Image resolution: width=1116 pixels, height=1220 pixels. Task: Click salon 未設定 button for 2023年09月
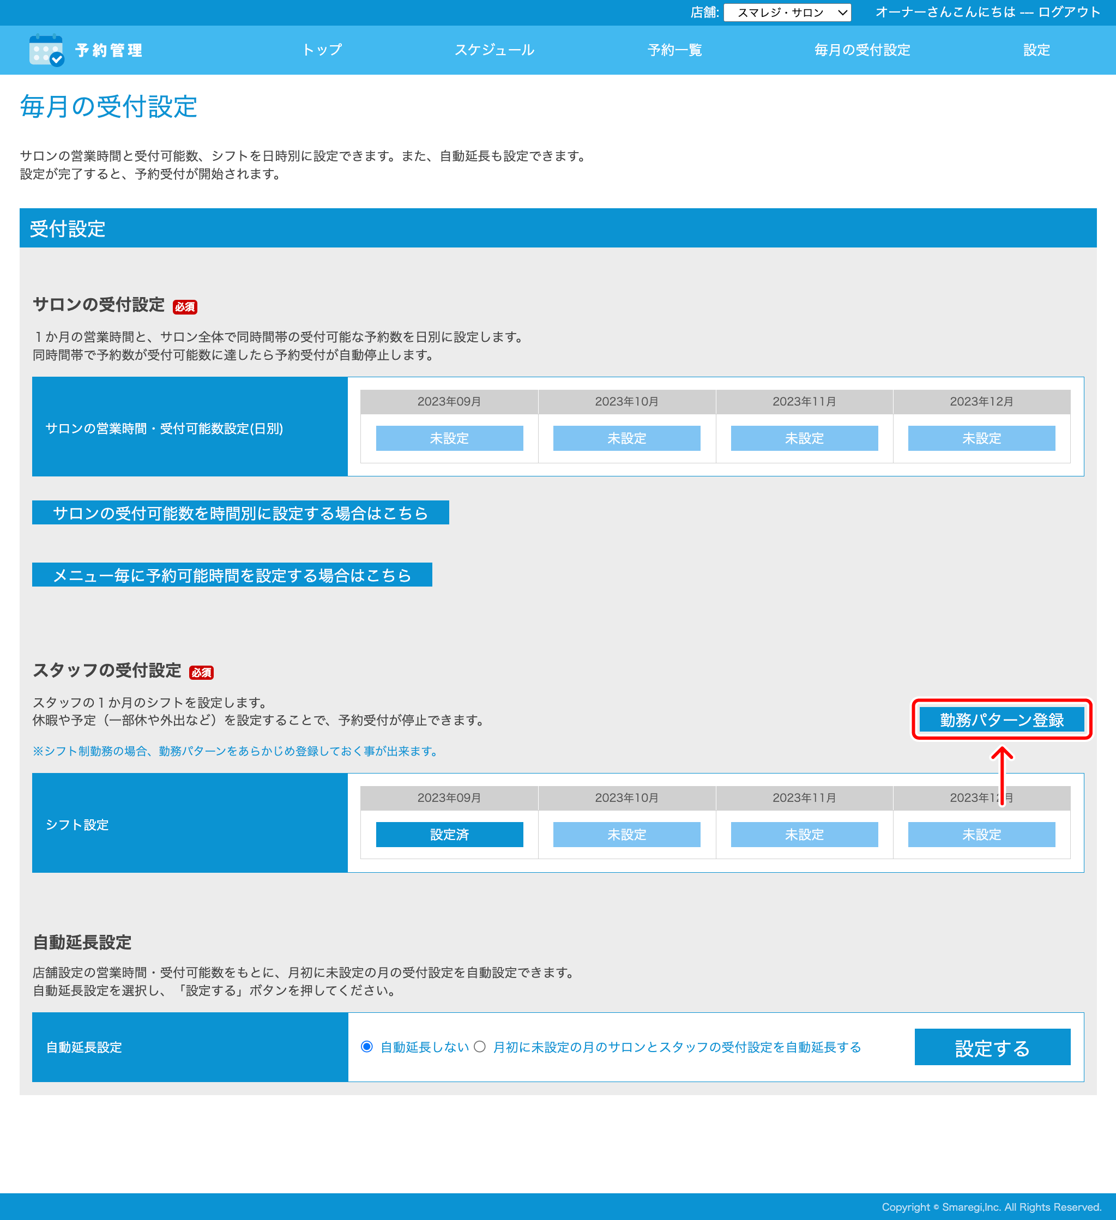pos(449,438)
